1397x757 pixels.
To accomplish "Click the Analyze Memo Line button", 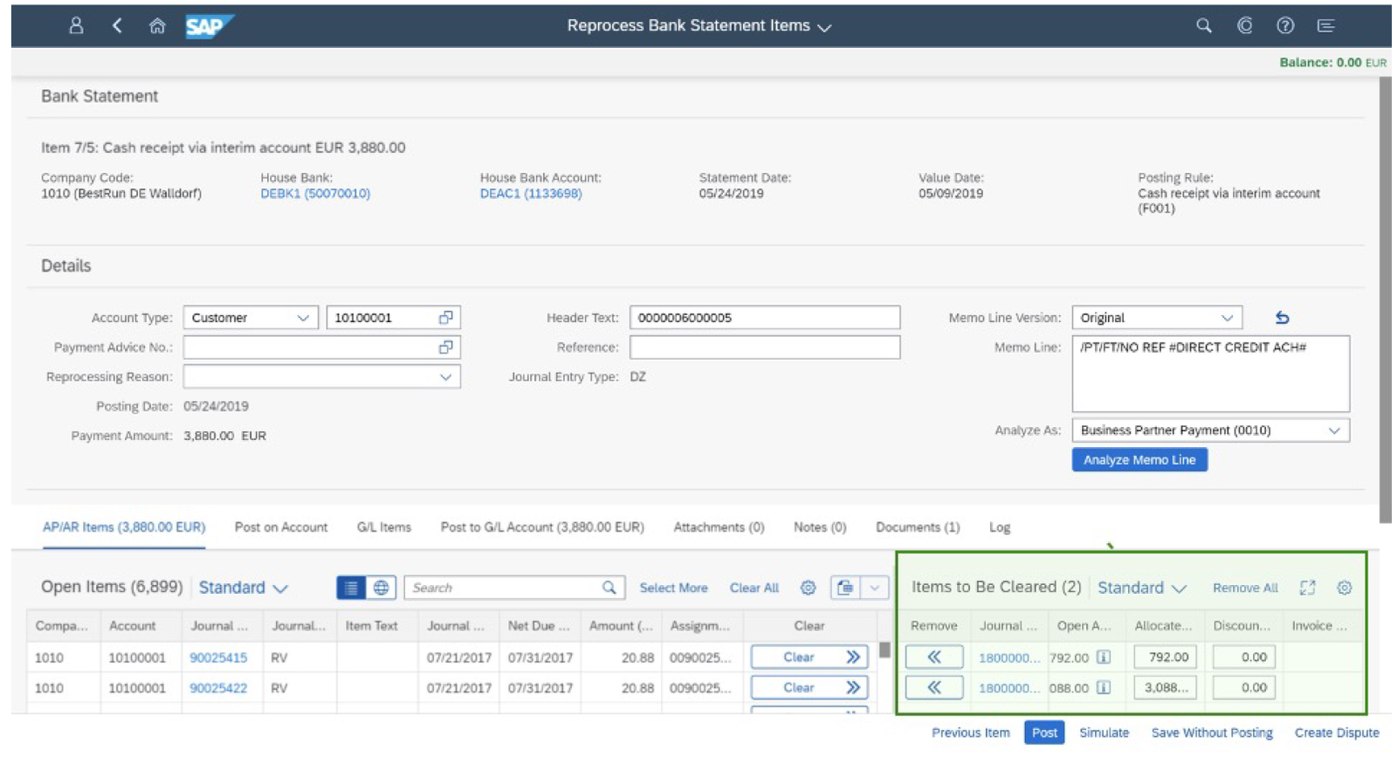I will point(1139,460).
